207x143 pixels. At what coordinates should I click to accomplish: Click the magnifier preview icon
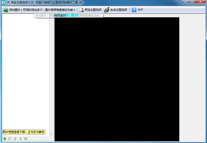[x=81, y=10]
